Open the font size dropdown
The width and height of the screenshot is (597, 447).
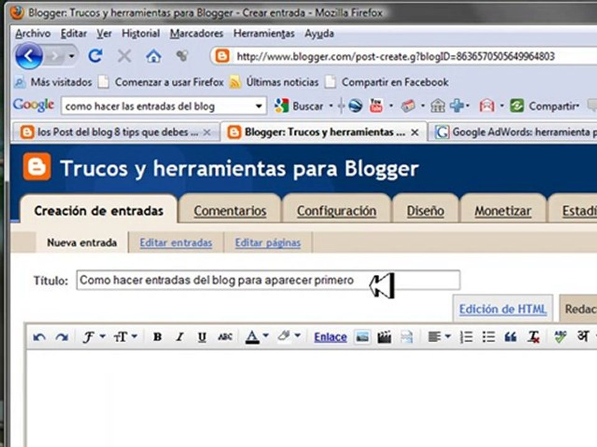pyautogui.click(x=125, y=336)
